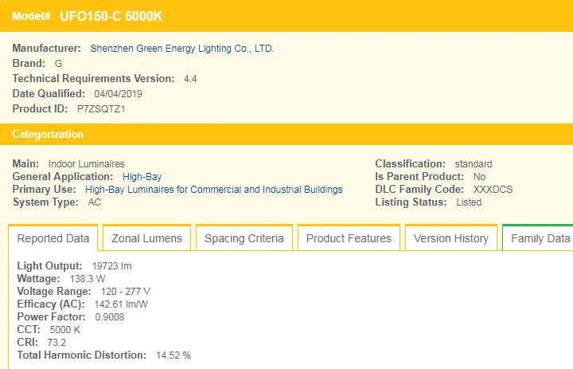
Task: Open the Version History tab
Action: pyautogui.click(x=451, y=238)
